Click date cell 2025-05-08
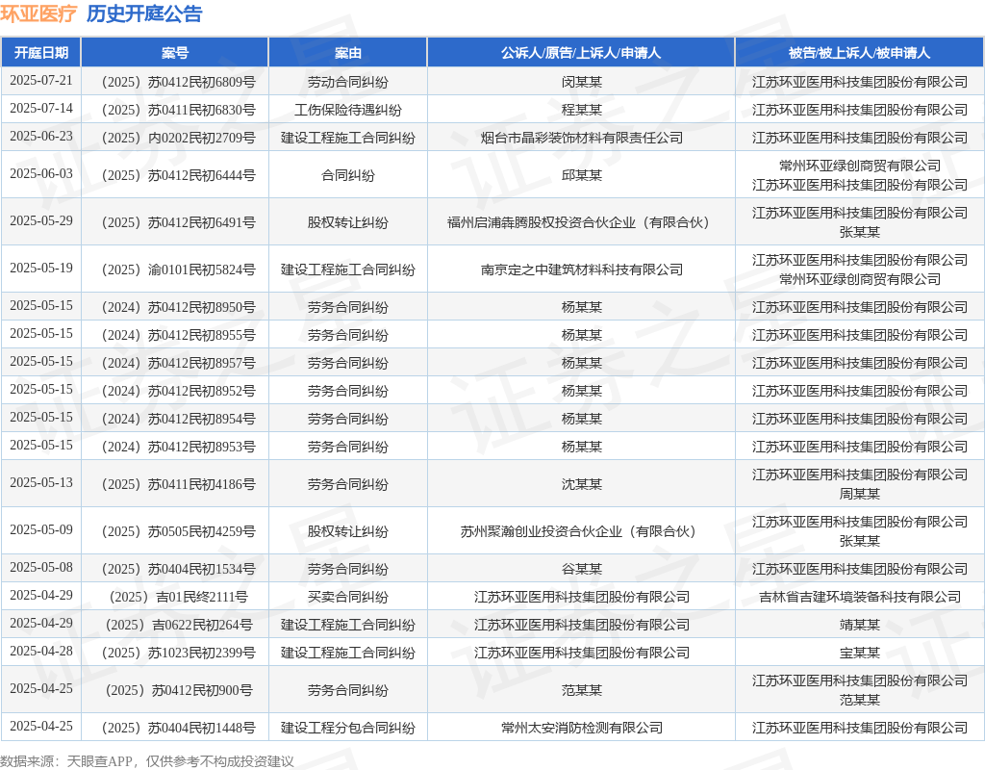 [x=40, y=568]
